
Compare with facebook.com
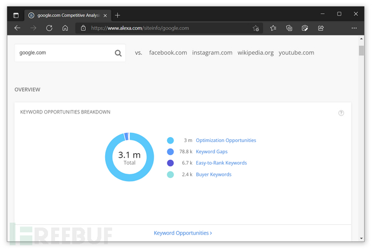click(x=168, y=53)
